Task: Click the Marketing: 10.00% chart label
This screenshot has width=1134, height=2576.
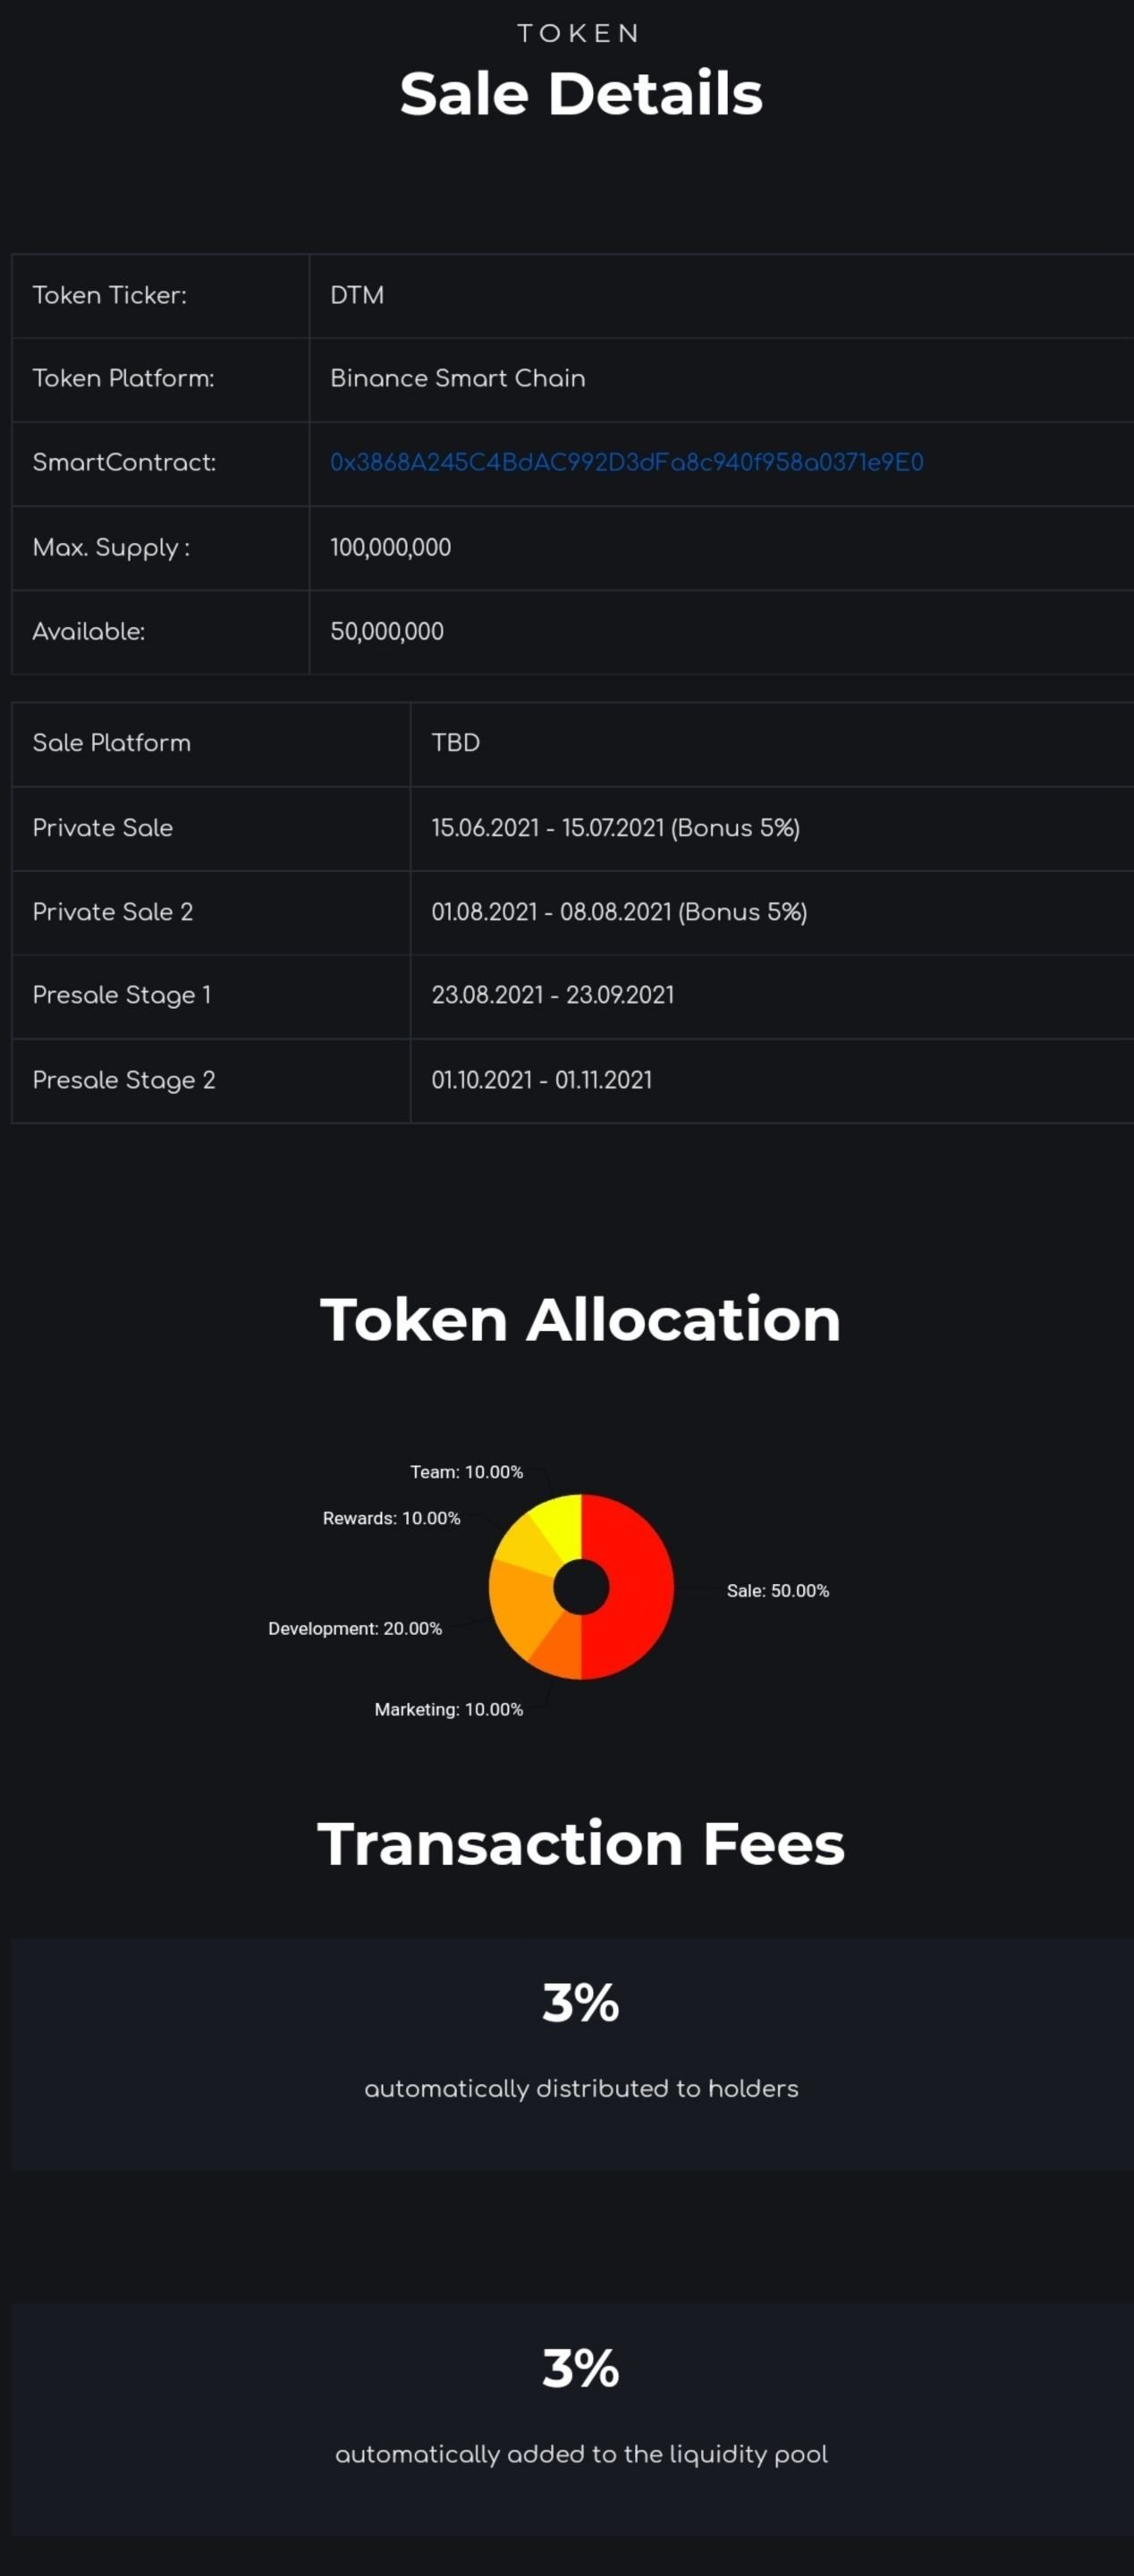Action: point(448,1709)
